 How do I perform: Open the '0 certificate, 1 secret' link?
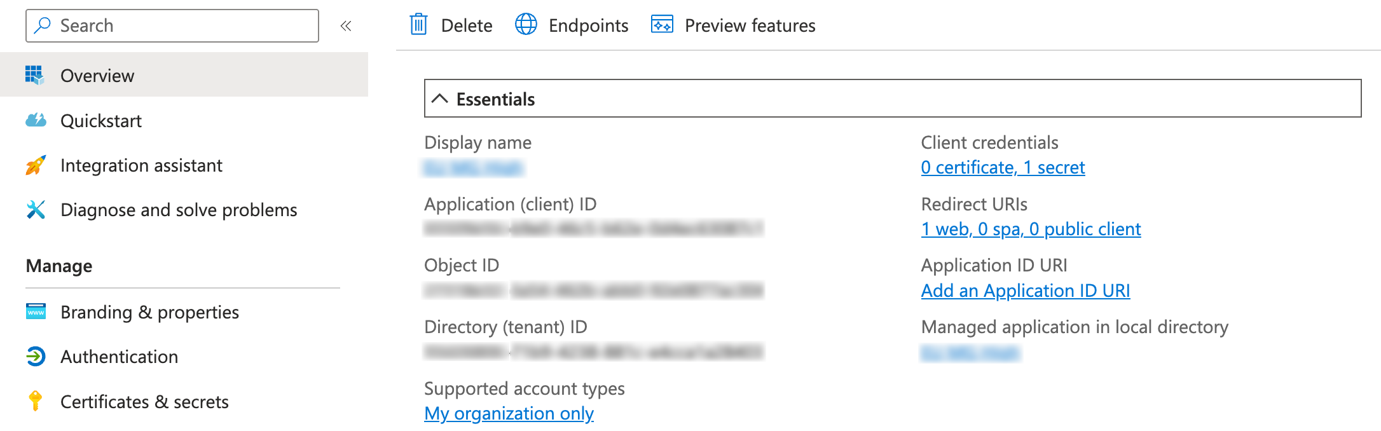point(1003,167)
